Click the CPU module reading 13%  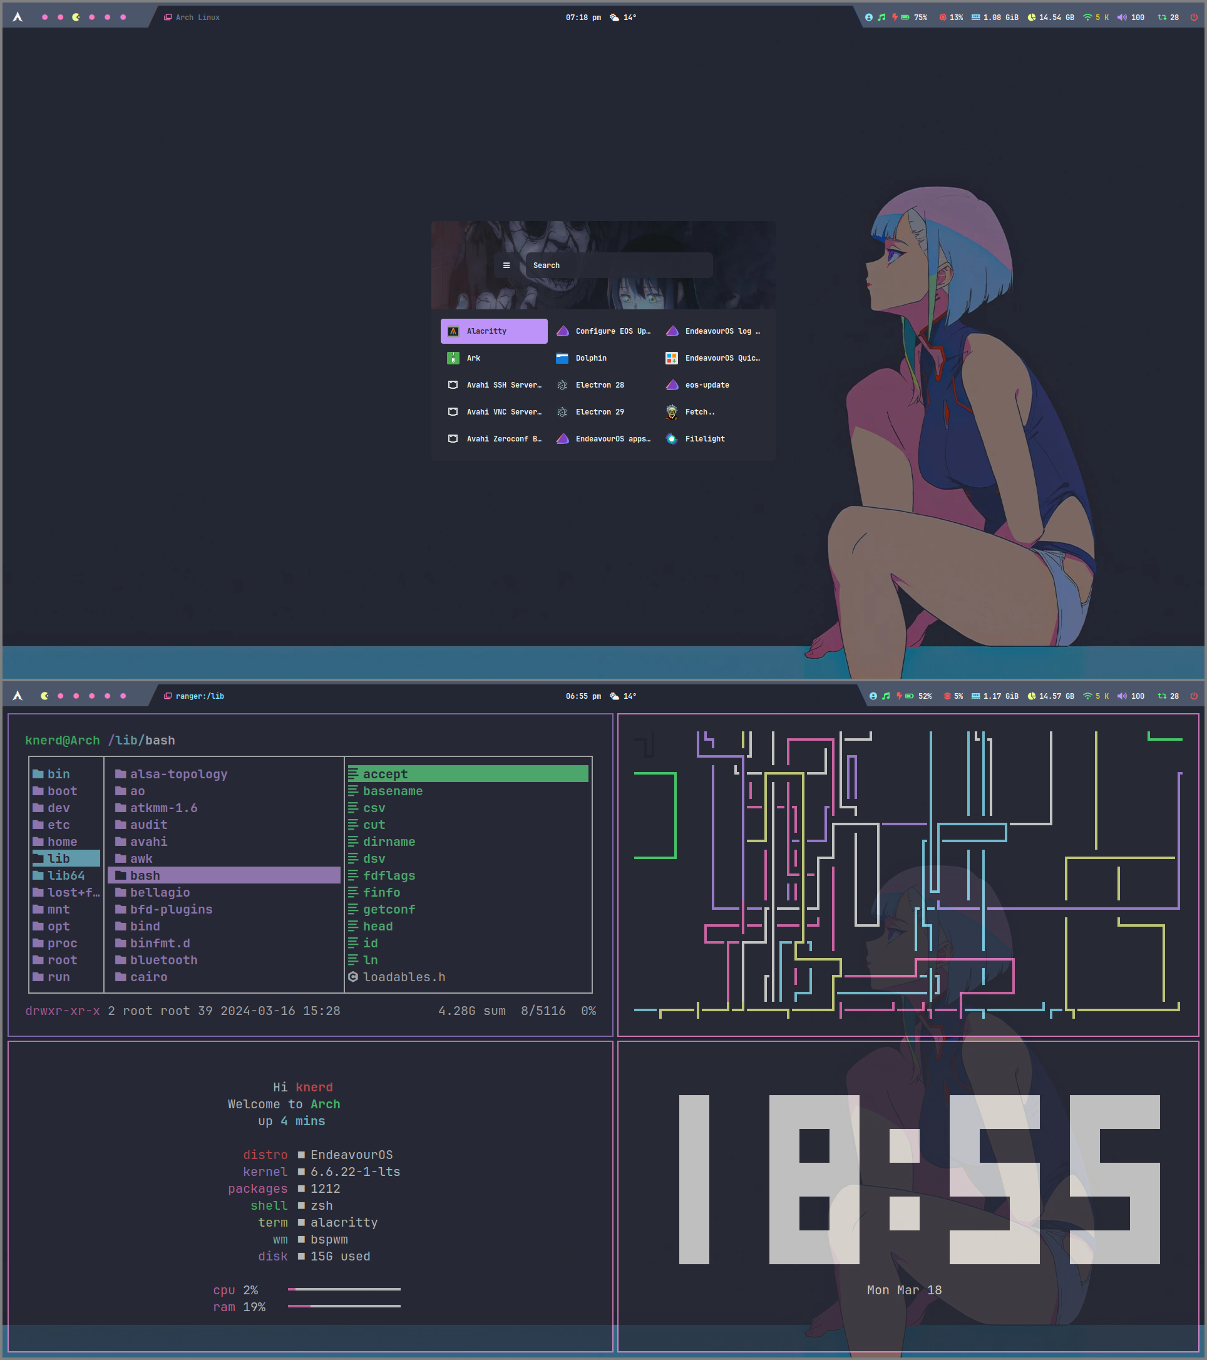coord(951,18)
